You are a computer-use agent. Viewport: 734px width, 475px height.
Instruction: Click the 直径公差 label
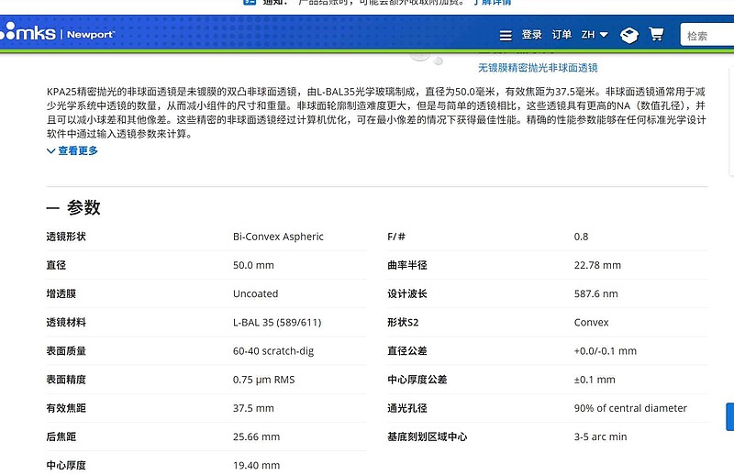pyautogui.click(x=407, y=351)
